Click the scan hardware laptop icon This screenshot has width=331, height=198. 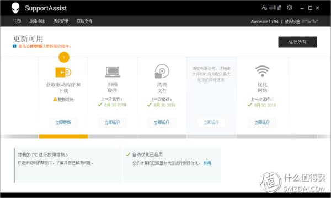(113, 72)
